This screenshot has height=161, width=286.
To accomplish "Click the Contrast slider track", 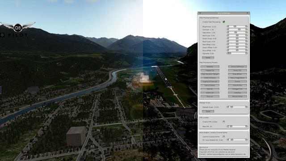I will (237, 30).
